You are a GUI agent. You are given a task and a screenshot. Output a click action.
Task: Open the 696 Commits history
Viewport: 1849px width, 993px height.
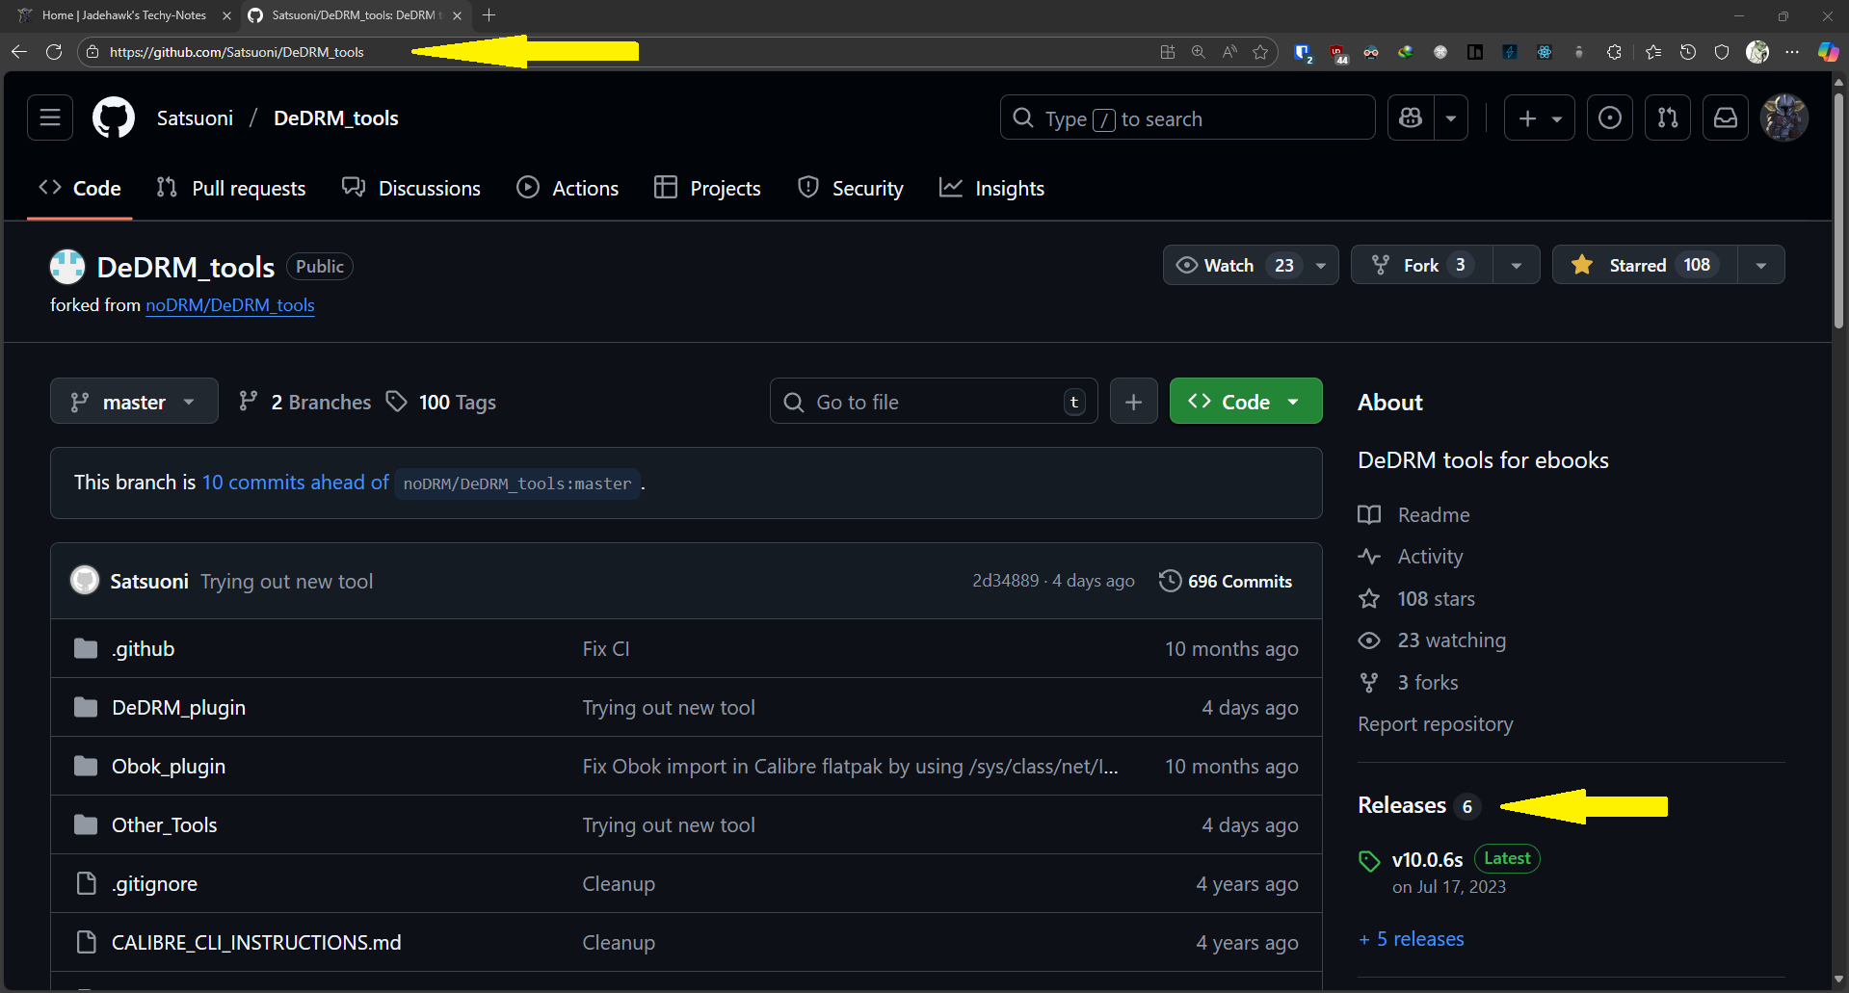click(x=1226, y=582)
